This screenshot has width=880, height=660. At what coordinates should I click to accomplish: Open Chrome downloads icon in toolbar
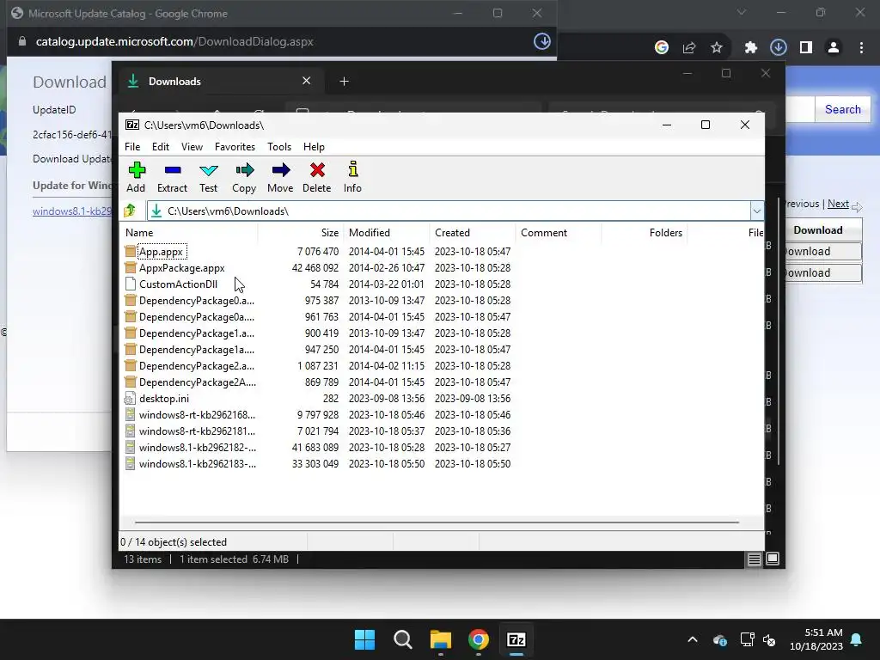[x=778, y=48]
